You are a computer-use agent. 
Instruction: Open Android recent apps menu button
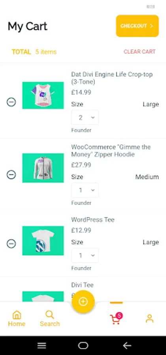(x=42, y=346)
